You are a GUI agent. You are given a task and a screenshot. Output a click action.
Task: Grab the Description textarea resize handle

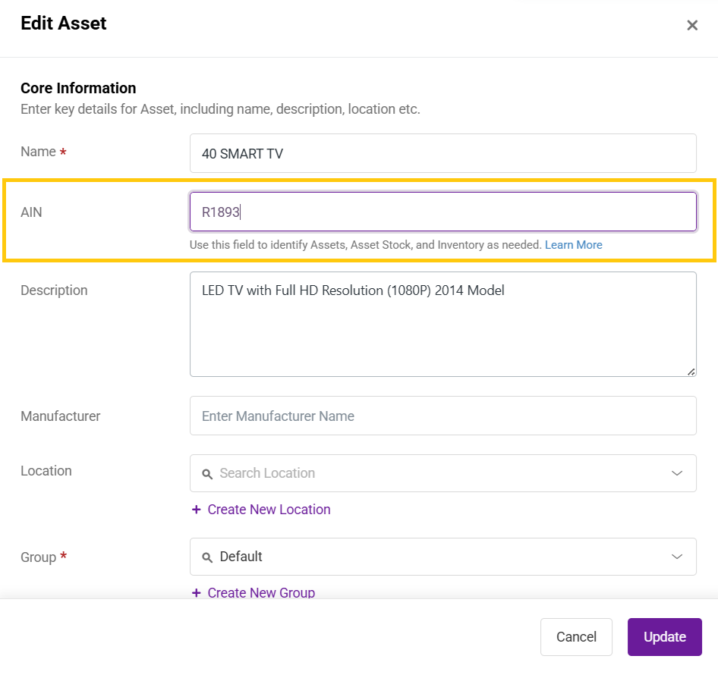pyautogui.click(x=691, y=372)
